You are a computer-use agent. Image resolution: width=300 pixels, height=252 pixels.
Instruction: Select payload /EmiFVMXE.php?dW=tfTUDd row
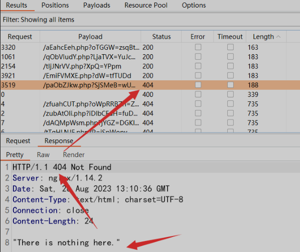[150, 75]
